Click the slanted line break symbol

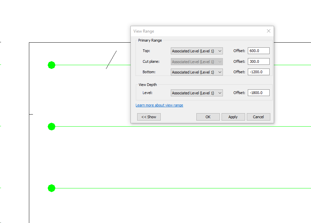click(x=111, y=60)
